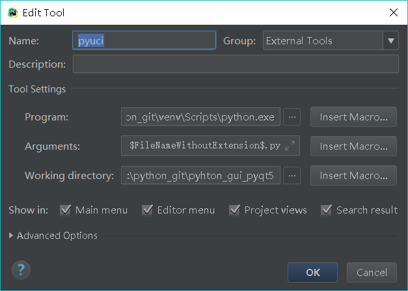The image size is (408, 291).
Task: Toggle the Search result checkbox
Action: 326,210
